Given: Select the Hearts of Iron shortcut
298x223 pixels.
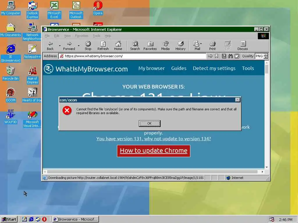Looking at the screenshot, I should [x=32, y=95].
